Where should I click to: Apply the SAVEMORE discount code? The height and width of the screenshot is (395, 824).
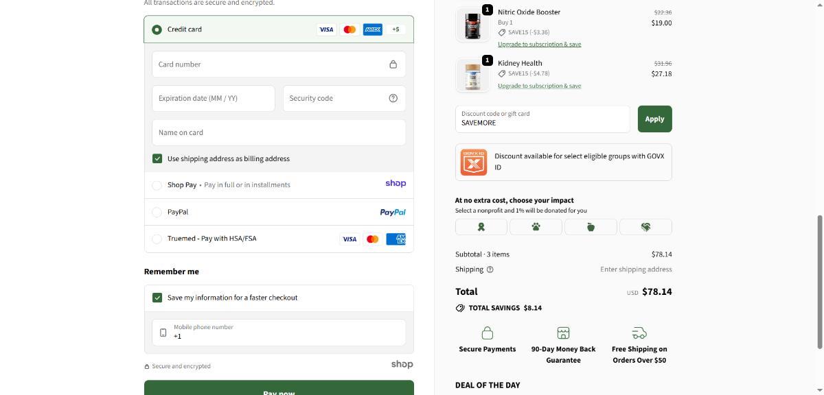pyautogui.click(x=654, y=119)
